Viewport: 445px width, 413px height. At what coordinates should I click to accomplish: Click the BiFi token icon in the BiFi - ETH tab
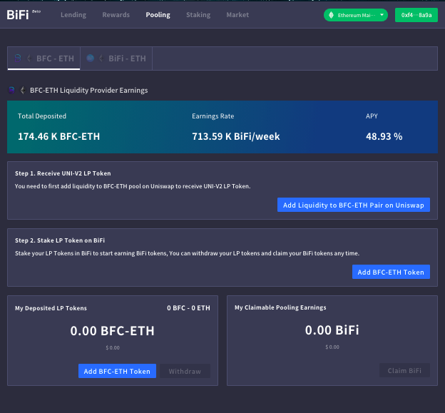click(x=91, y=58)
